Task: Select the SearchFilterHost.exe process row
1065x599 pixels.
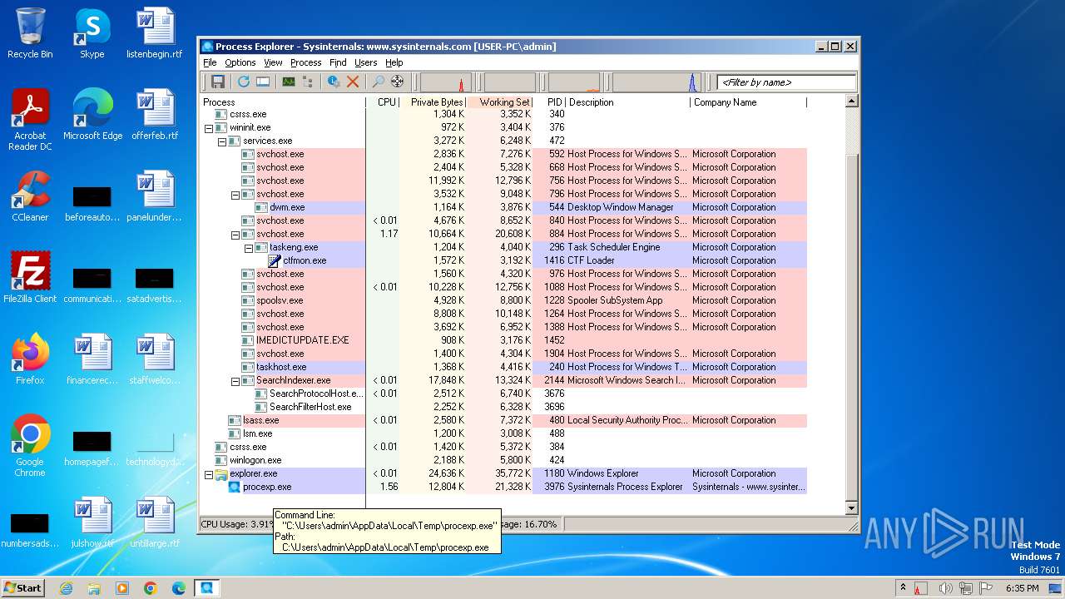Action: pyautogui.click(x=503, y=407)
